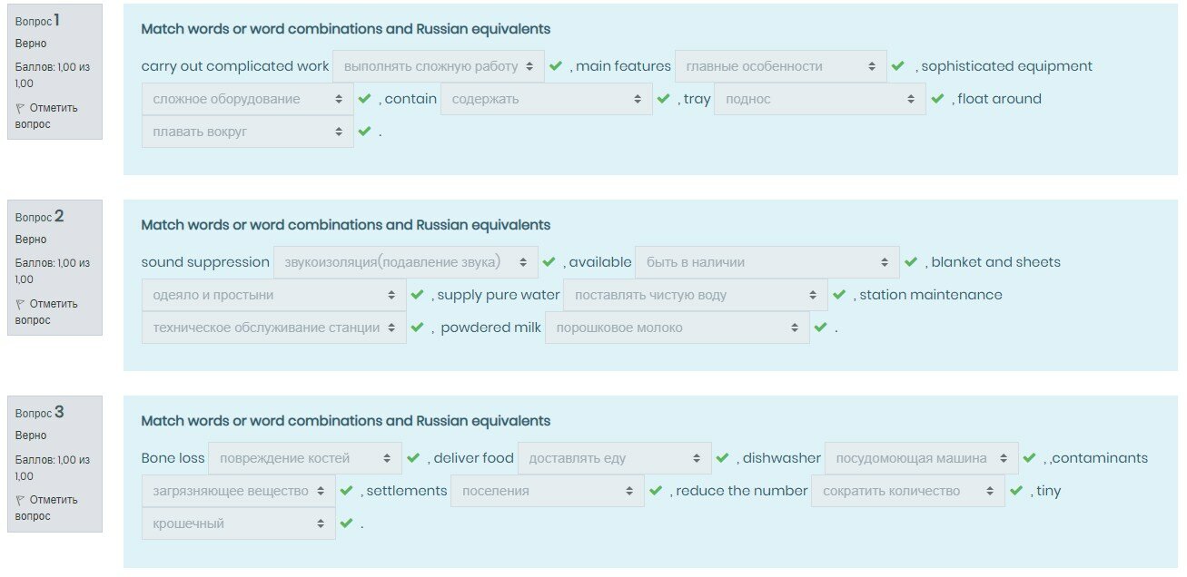
Task: Expand the 'сложное оборудование' dropdown
Action: click(x=247, y=99)
